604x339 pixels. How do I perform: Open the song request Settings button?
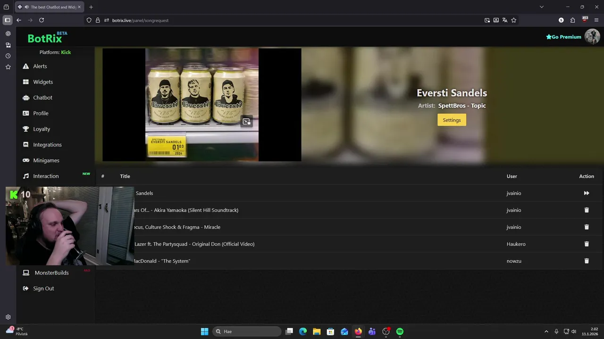tap(452, 120)
